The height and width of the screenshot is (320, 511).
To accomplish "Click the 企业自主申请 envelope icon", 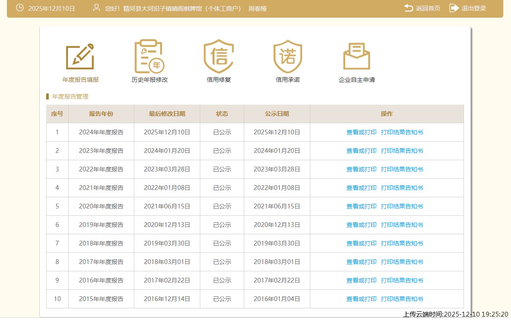I will pos(356,56).
